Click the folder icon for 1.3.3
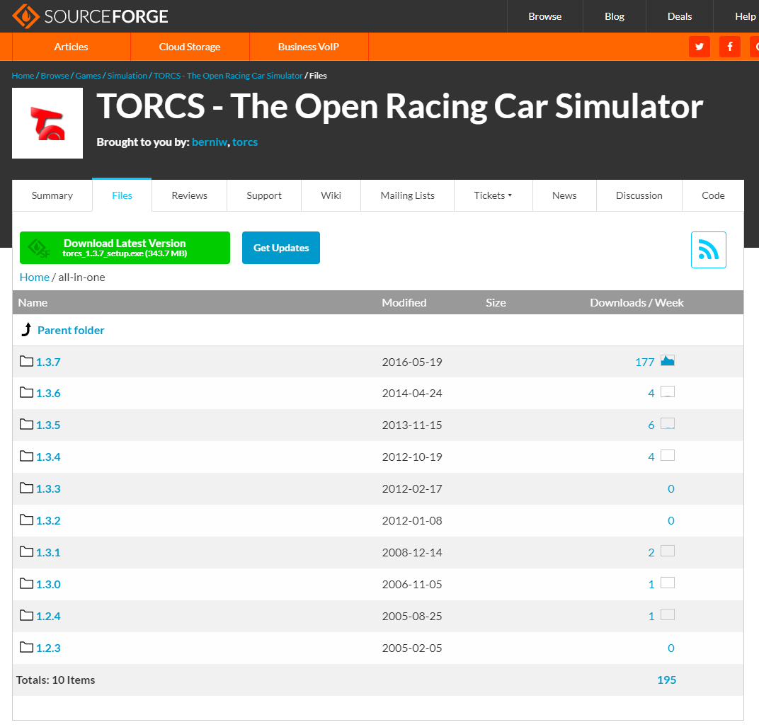The height and width of the screenshot is (727, 759). [x=27, y=488]
